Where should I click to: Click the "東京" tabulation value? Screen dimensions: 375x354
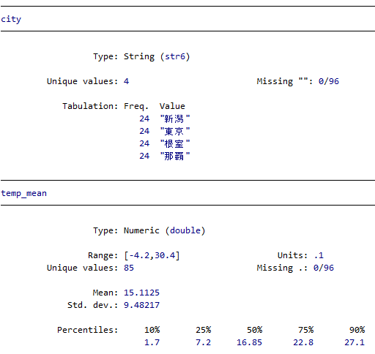click(175, 132)
